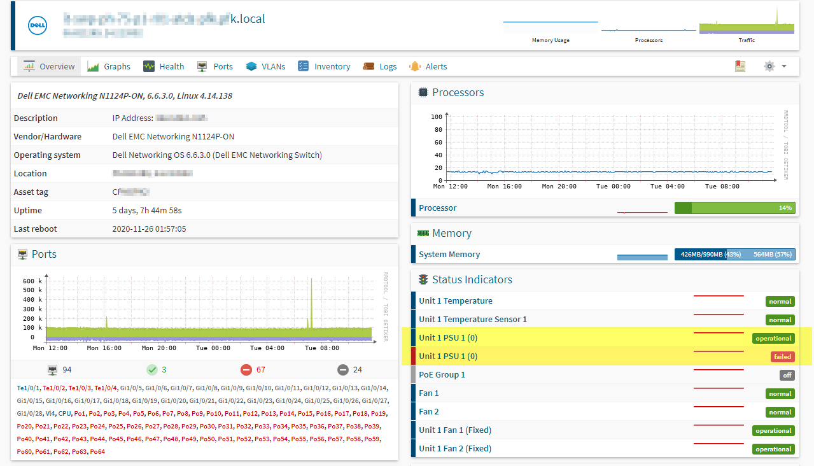The height and width of the screenshot is (466, 814).
Task: Click the Memory panel RAM icon
Action: pyautogui.click(x=423, y=234)
